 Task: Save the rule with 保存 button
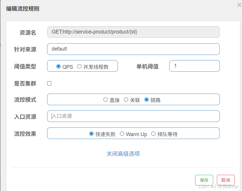click(204, 180)
